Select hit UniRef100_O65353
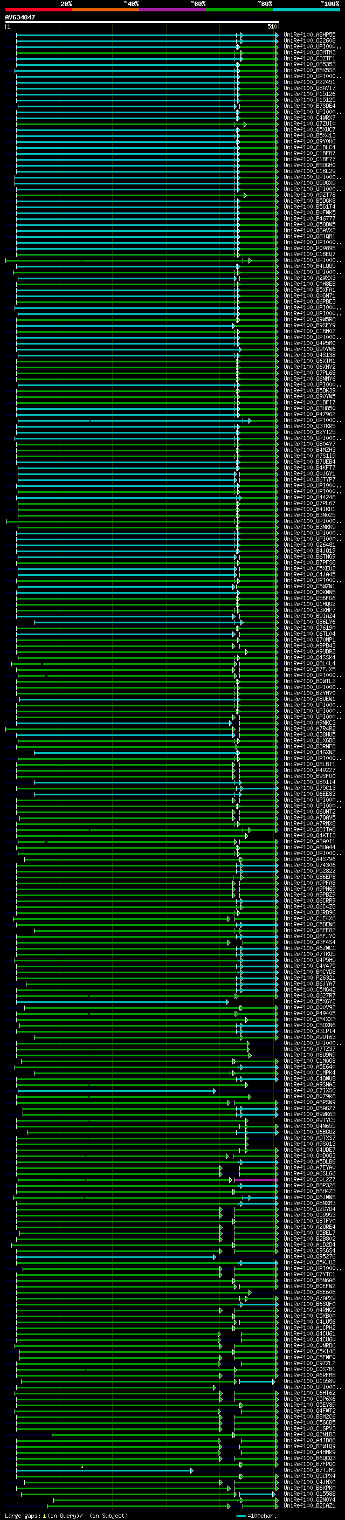The width and height of the screenshot is (345, 1520). (x=309, y=64)
